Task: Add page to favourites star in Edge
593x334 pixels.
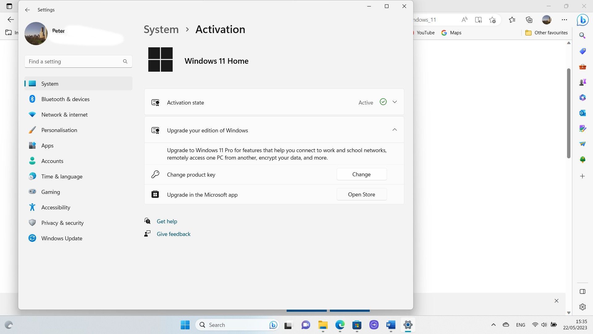Action: 492,20
